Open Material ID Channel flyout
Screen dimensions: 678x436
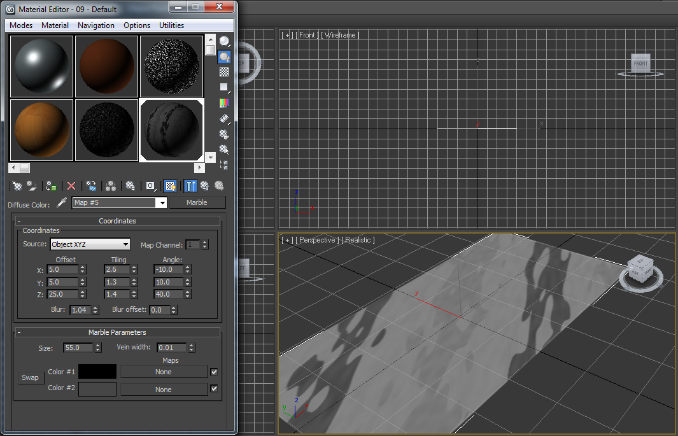click(150, 186)
